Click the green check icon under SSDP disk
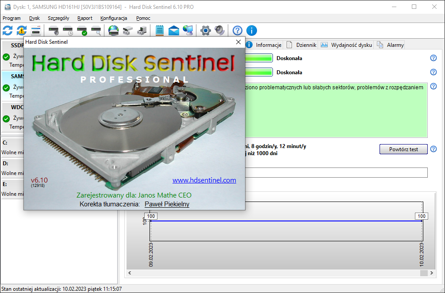This screenshot has width=445, height=293. point(6,57)
